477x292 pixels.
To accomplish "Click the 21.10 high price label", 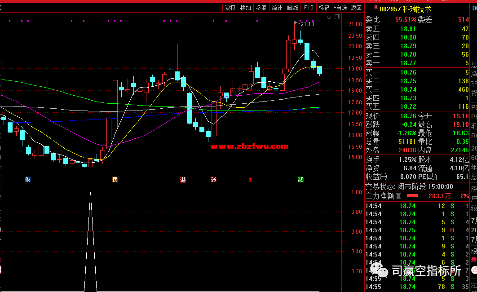I will 307,24.
